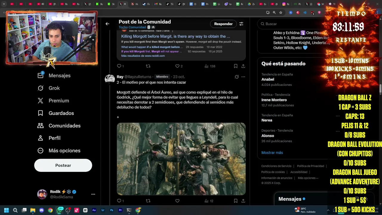Open Grok in the sidebar
The height and width of the screenshot is (215, 382).
click(49, 88)
